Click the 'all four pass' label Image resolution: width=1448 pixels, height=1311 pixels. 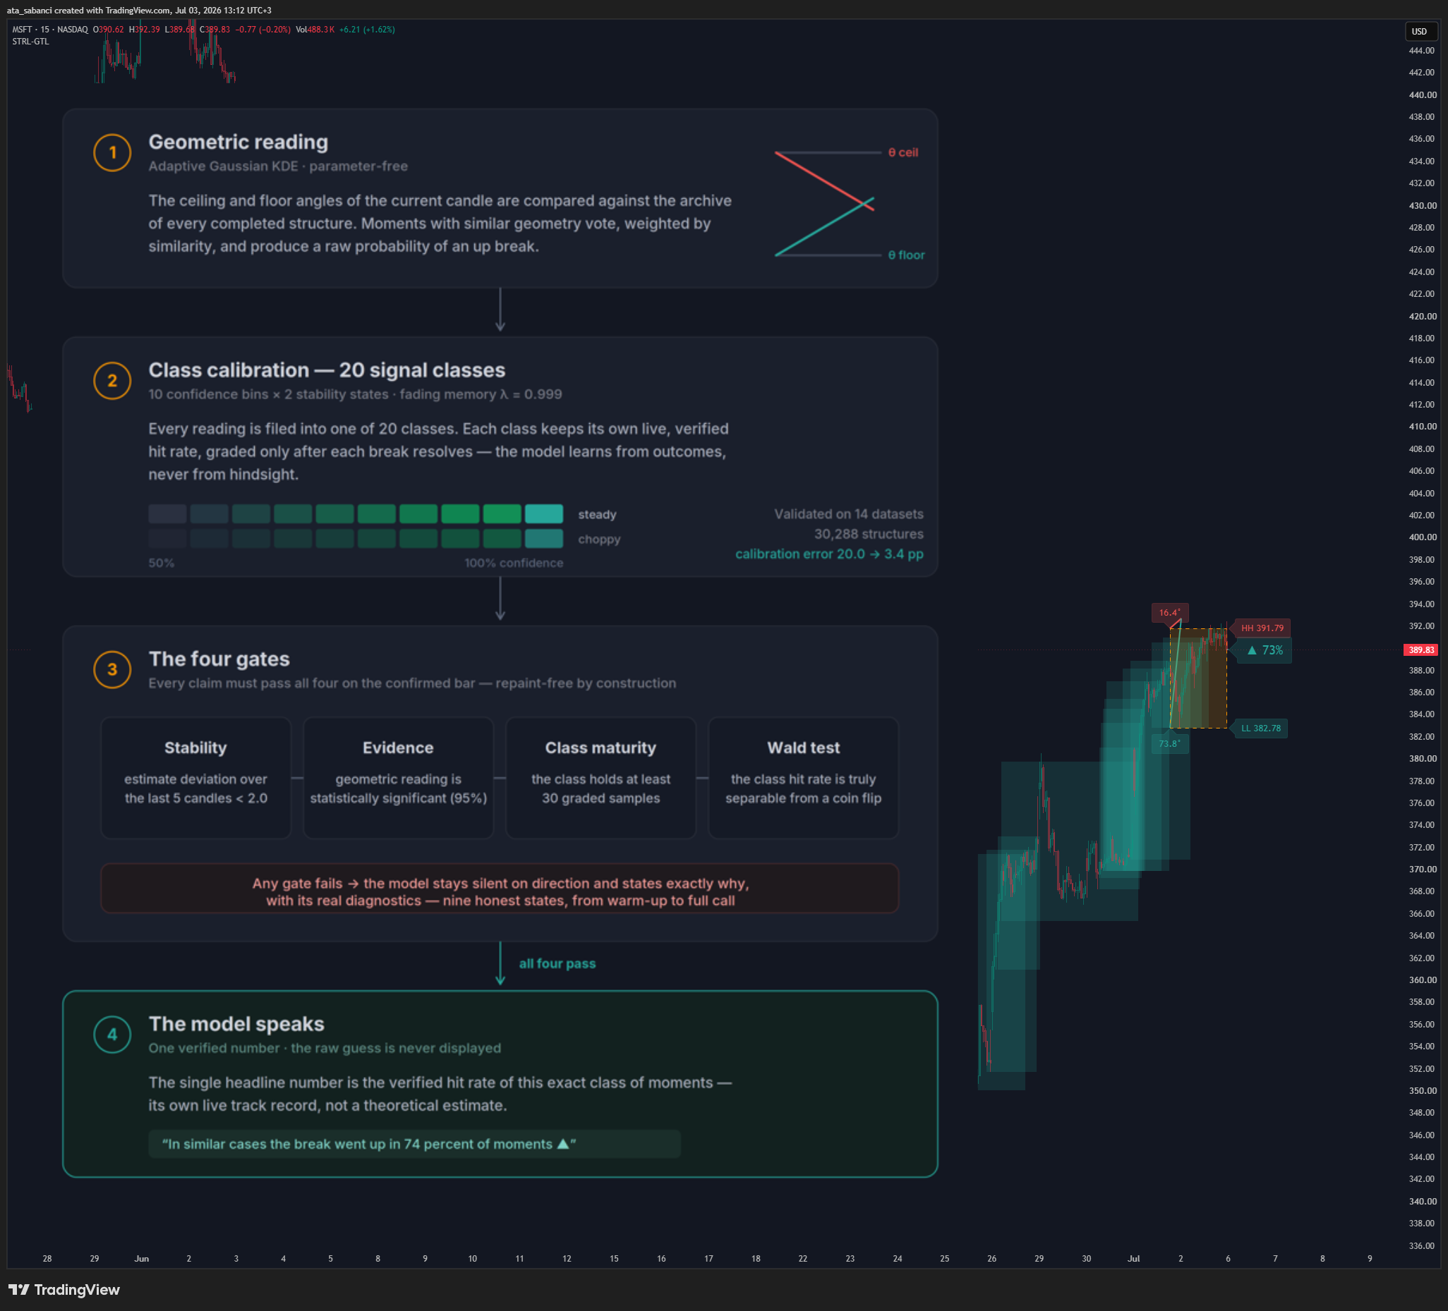(x=557, y=963)
